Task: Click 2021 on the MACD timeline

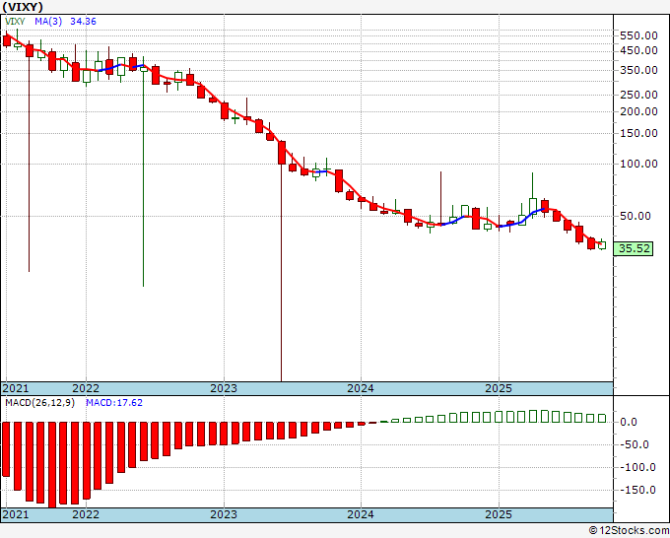Action: 16,514
